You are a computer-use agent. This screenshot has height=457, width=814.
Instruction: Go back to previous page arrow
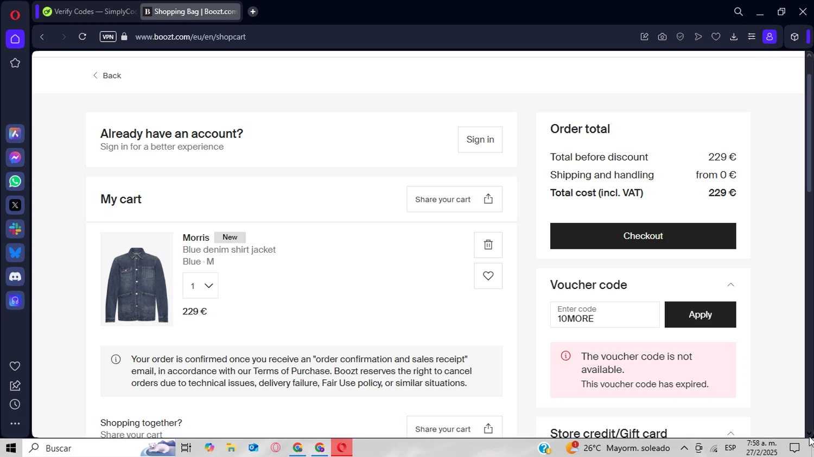click(42, 37)
